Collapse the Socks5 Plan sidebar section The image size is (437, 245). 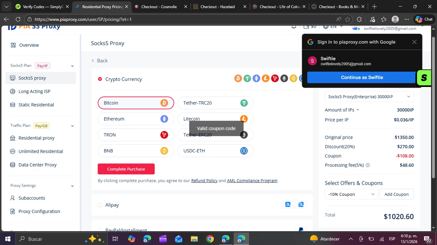[x=72, y=66]
